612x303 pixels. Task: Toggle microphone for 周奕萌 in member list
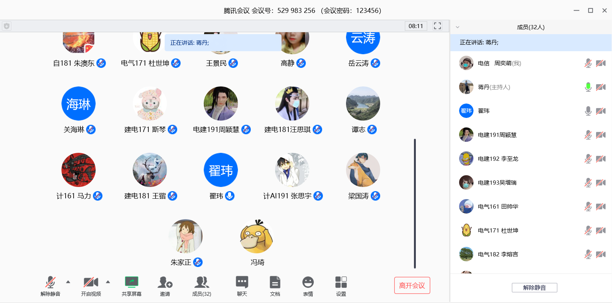click(x=588, y=63)
